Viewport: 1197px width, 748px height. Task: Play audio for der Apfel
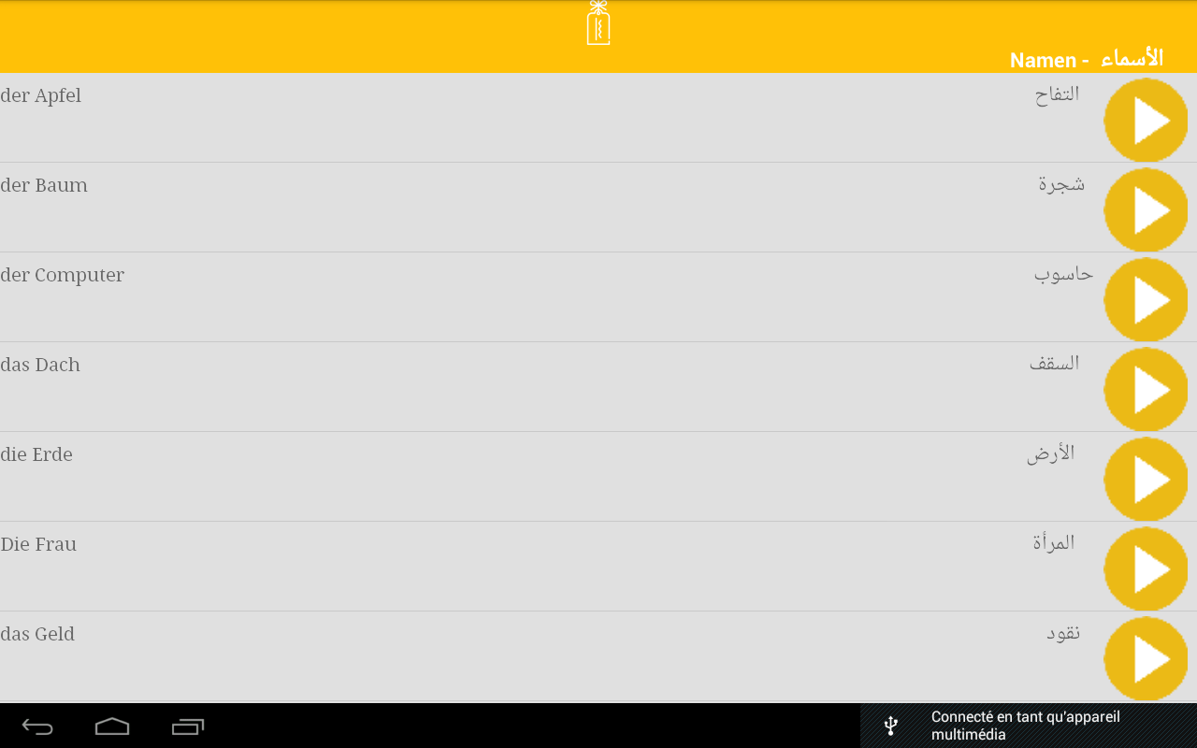[1146, 121]
